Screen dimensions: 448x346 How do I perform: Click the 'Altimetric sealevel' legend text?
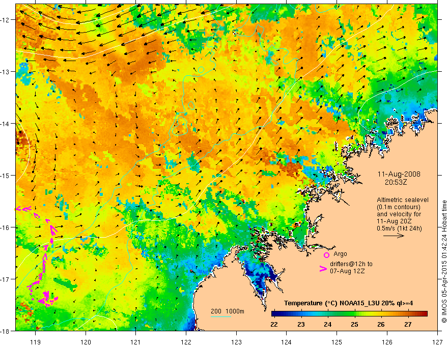pyautogui.click(x=403, y=200)
